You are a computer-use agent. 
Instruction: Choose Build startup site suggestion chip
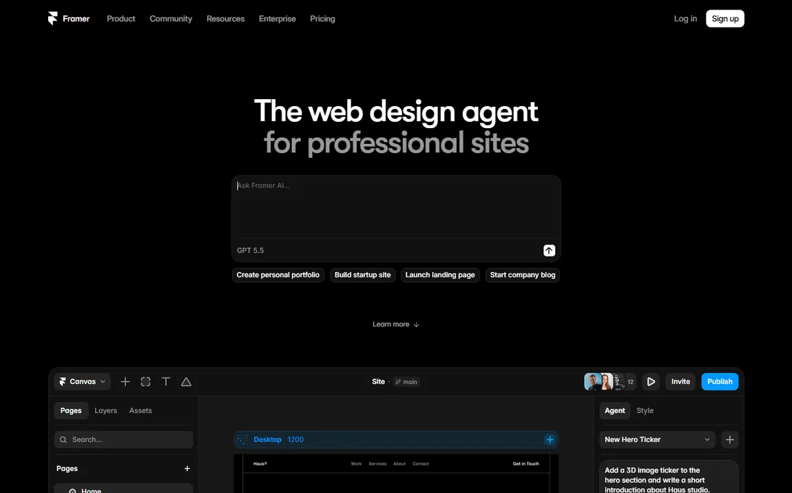tap(363, 275)
